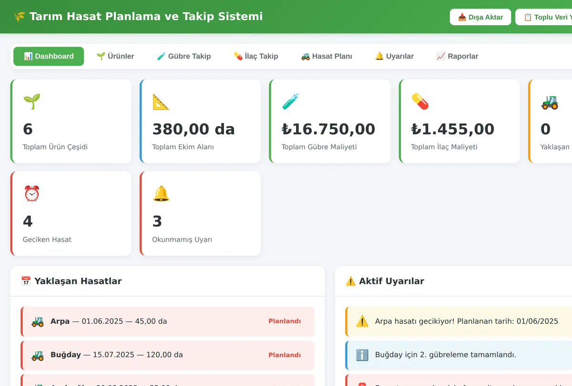
Task: Click the Toplu Veri button in header
Action: (544, 17)
